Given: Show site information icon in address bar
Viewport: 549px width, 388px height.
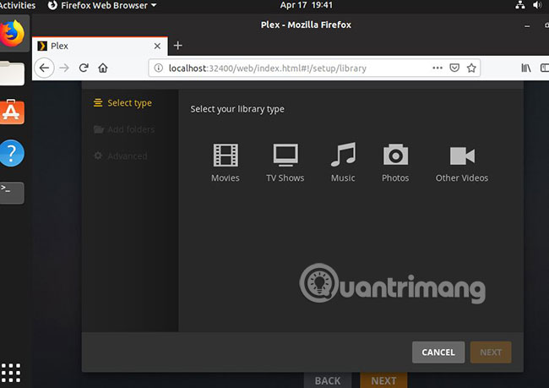Looking at the screenshot, I should point(158,68).
